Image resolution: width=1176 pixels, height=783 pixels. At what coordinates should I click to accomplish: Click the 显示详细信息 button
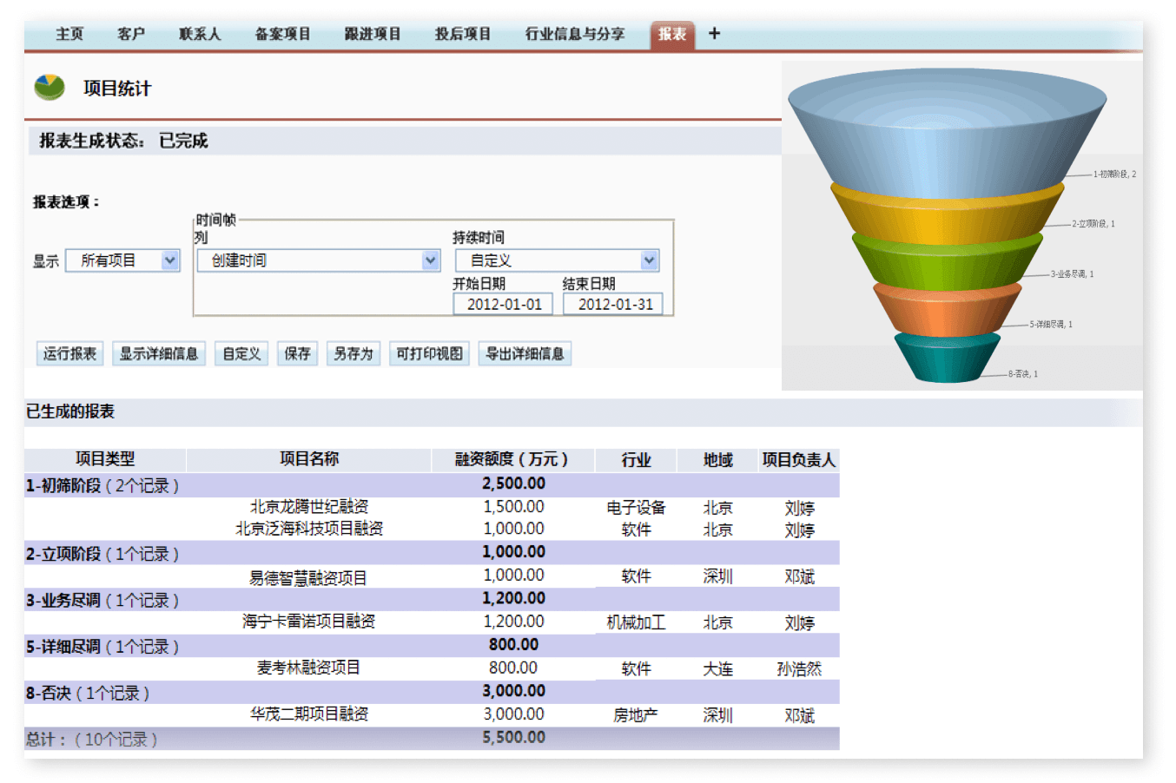(x=159, y=353)
